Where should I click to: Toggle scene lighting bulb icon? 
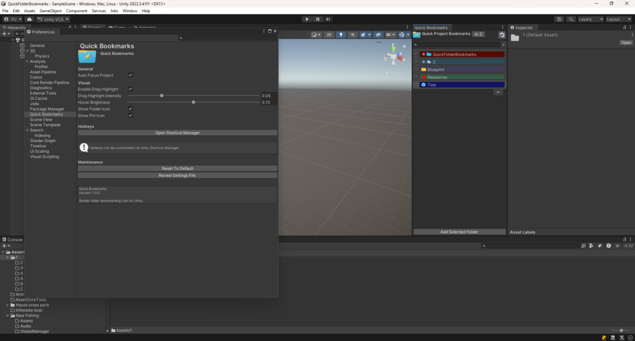[x=341, y=35]
